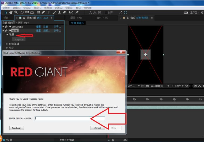This screenshot has width=204, height=142.
Task: Select the Clone Stamp tool
Action: pyautogui.click(x=60, y=12)
